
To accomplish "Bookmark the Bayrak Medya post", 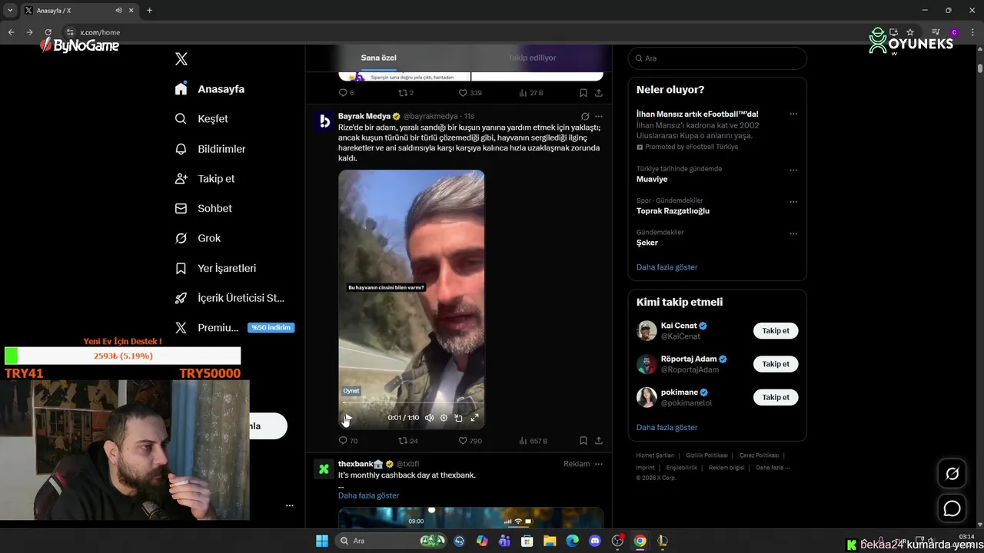I will [x=583, y=441].
